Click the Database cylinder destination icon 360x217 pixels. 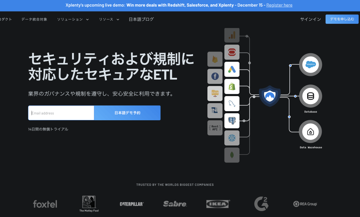click(x=310, y=96)
